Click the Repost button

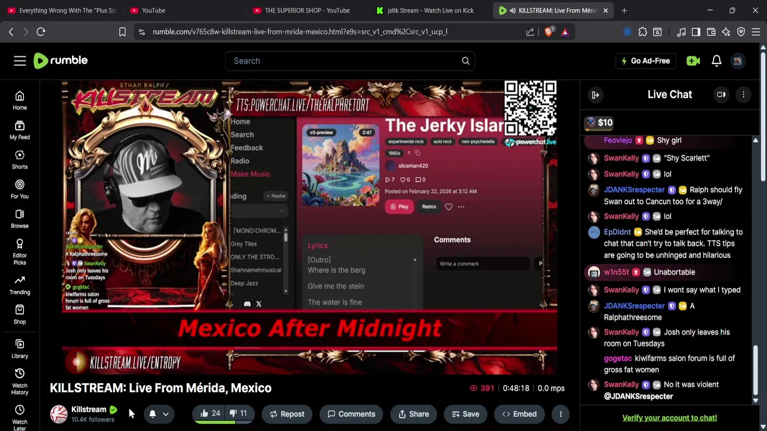pyautogui.click(x=287, y=414)
